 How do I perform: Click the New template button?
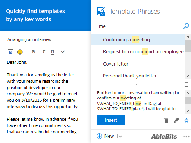click(x=105, y=136)
